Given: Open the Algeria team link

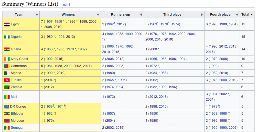Looking at the screenshot, I should (x=16, y=73).
